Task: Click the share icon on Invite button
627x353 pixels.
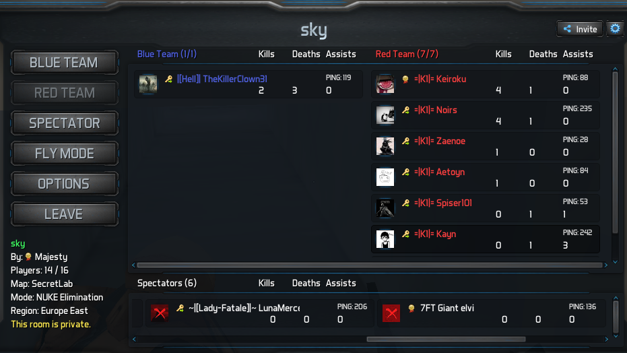Action: 567,29
